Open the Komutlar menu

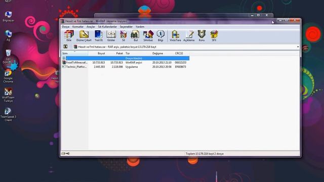click(78, 27)
